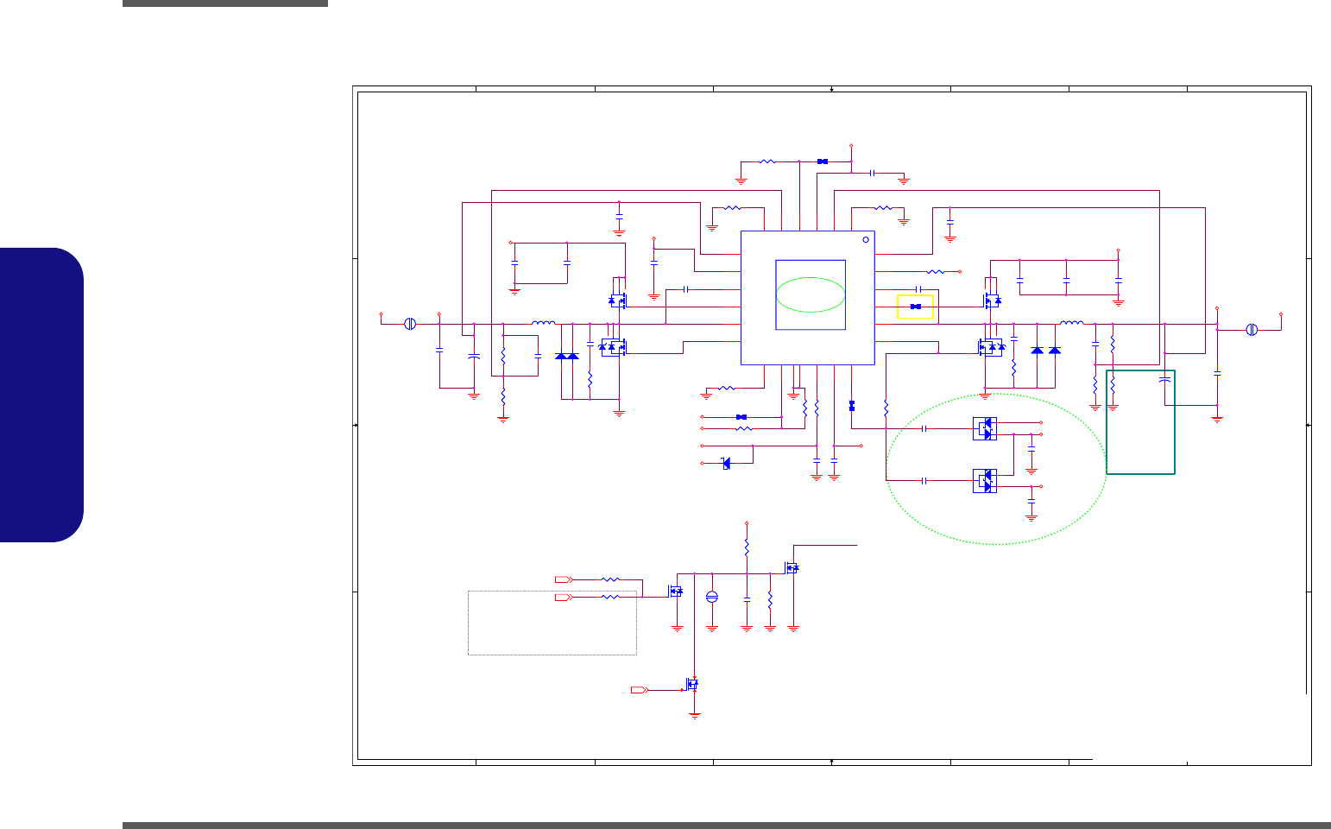Click the dark blue side tab on page margin
Image resolution: width=1331 pixels, height=829 pixels.
(x=42, y=396)
